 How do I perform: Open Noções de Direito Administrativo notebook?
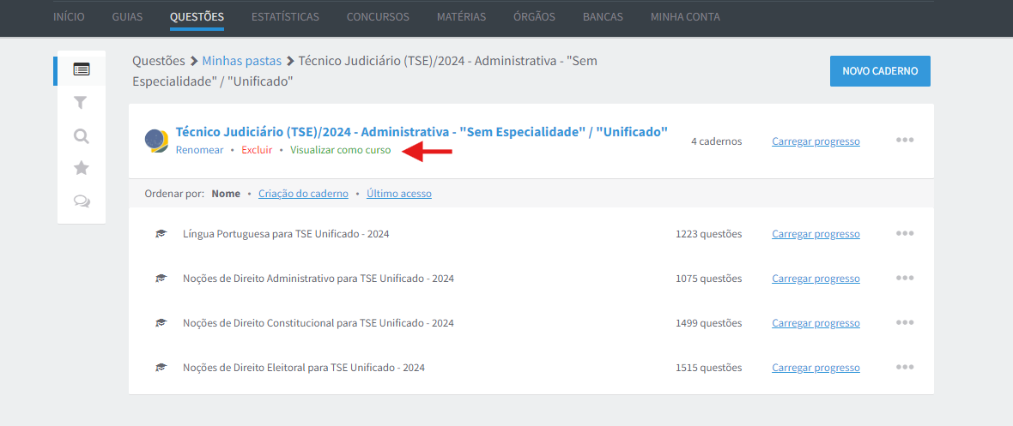click(x=318, y=279)
